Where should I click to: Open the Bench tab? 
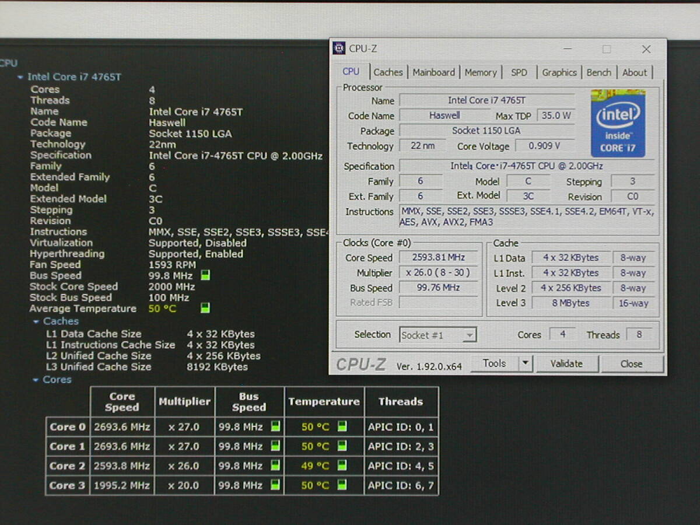point(598,72)
